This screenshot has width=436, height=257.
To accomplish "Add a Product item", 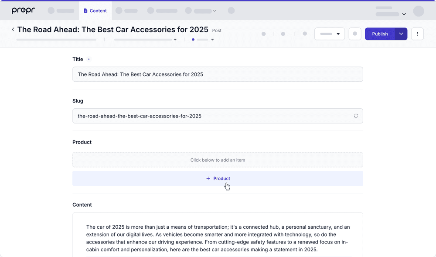I will (x=218, y=179).
